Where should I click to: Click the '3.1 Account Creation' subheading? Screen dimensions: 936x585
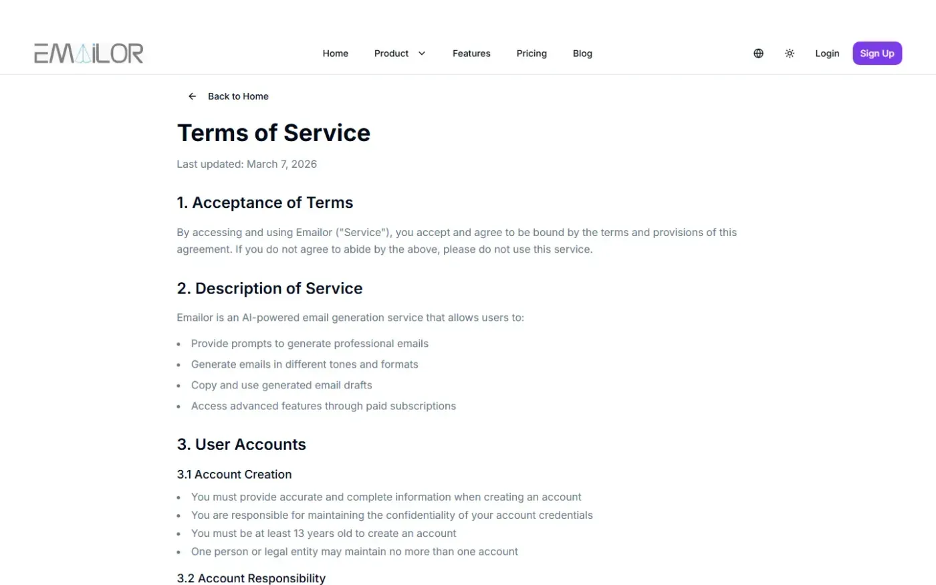point(234,475)
